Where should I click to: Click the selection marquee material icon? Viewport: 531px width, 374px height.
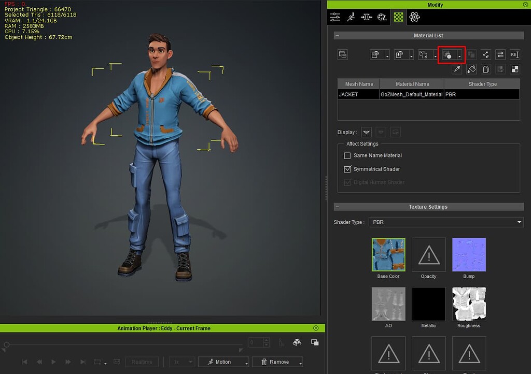click(x=423, y=54)
